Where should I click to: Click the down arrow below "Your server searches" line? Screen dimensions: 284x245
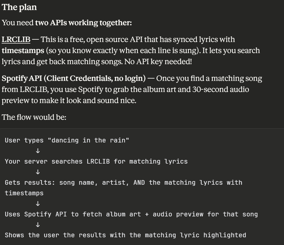point(38,172)
